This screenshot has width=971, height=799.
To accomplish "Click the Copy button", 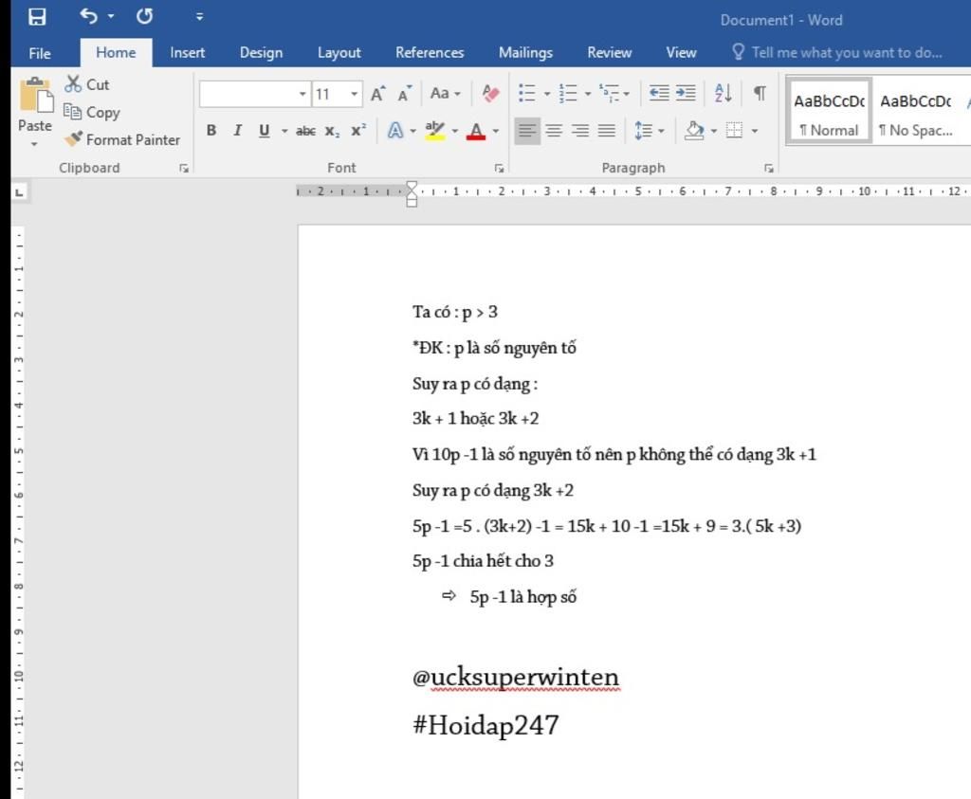I will [92, 112].
